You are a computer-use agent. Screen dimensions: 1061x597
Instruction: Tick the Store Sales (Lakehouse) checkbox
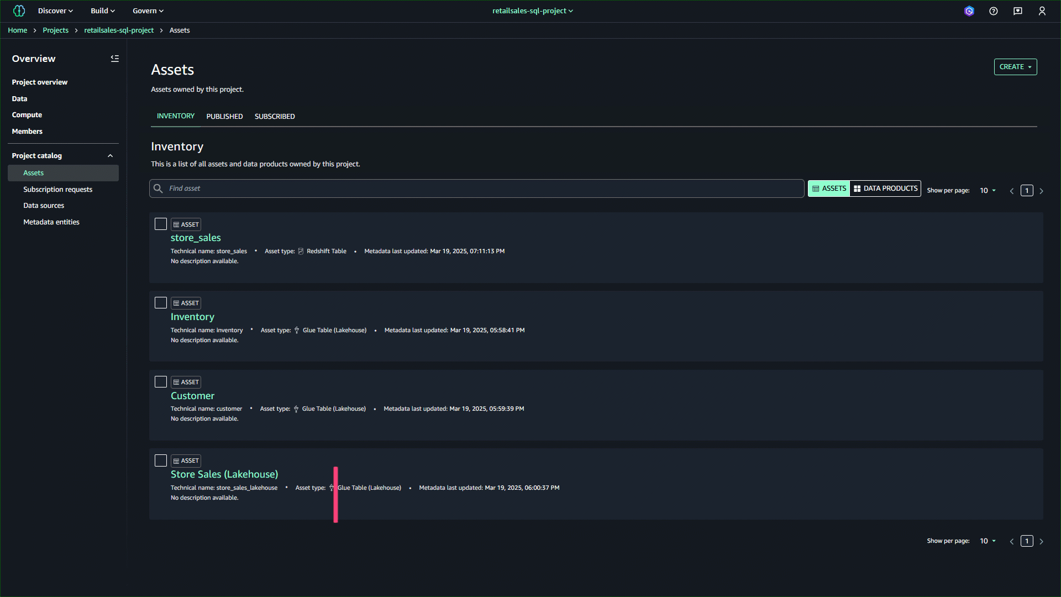pos(161,460)
